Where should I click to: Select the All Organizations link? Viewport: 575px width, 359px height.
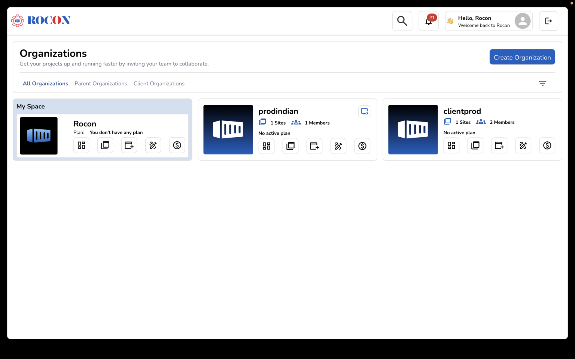click(x=45, y=83)
